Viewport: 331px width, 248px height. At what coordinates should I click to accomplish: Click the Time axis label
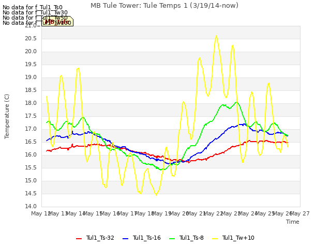pyautogui.click(x=293, y=222)
